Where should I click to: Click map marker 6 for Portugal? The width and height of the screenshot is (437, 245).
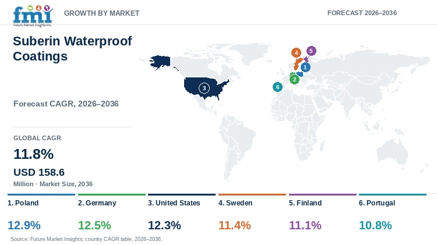pos(277,87)
